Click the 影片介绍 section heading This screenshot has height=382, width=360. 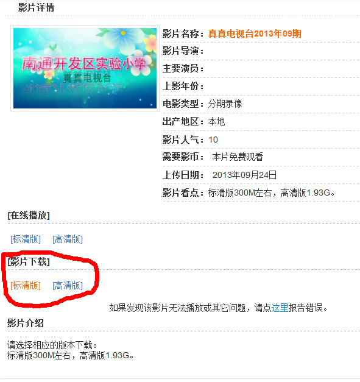pyautogui.click(x=26, y=323)
